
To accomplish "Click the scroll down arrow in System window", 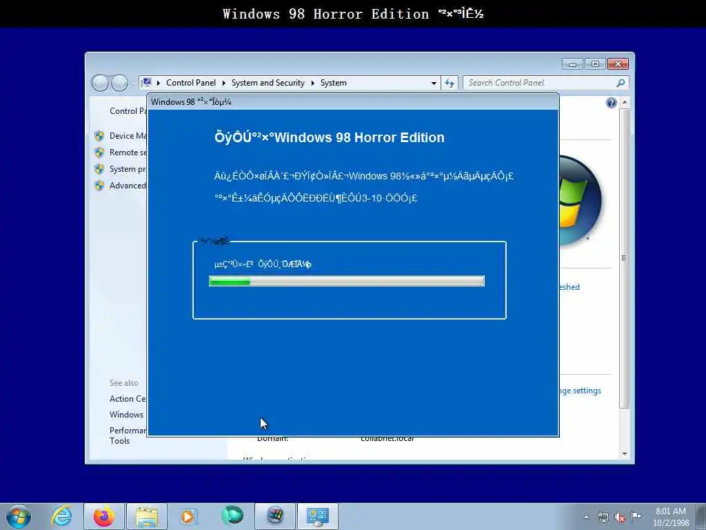I will click(x=625, y=454).
